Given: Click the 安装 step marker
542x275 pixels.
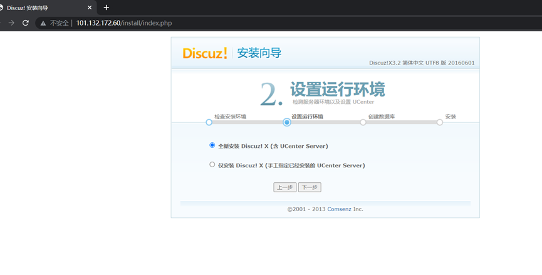Looking at the screenshot, I should click(440, 122).
